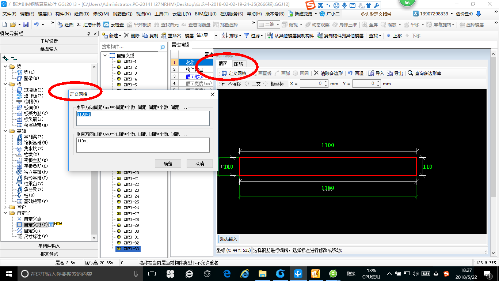Open the 绘图 drawing tool
Viewport: 499px width, 281px height.
click(x=66, y=25)
